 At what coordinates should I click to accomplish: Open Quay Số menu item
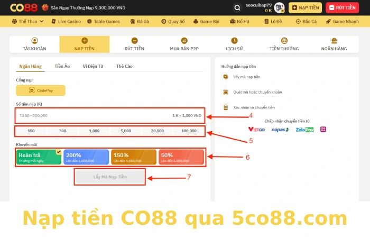pyautogui.click(x=173, y=22)
